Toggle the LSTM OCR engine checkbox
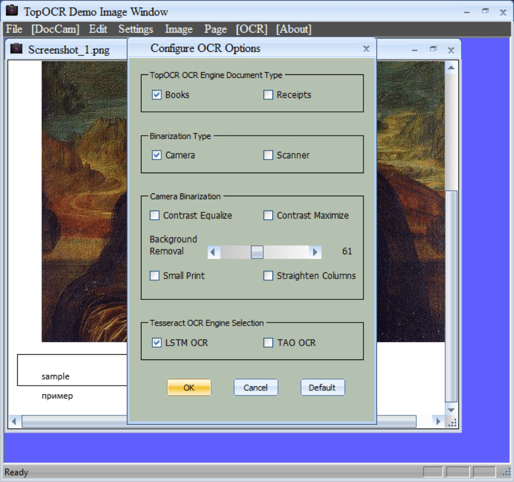This screenshot has width=514, height=482. pos(156,343)
